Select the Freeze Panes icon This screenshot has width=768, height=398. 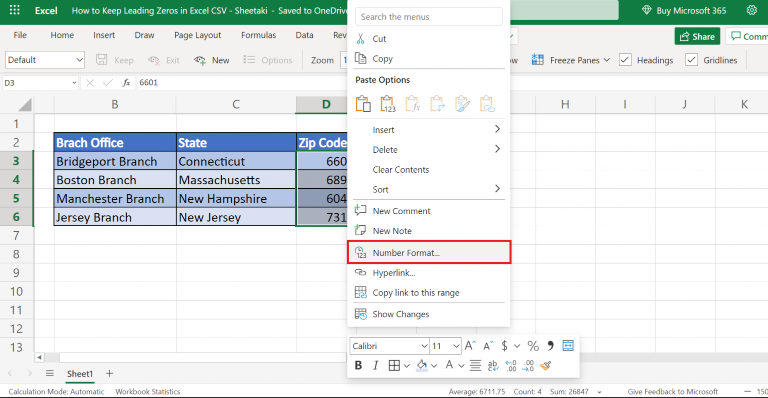click(x=537, y=59)
